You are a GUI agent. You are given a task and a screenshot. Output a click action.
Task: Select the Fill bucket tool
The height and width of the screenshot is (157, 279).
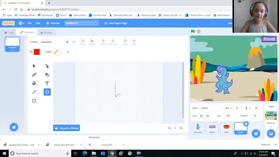[x=34, y=83]
